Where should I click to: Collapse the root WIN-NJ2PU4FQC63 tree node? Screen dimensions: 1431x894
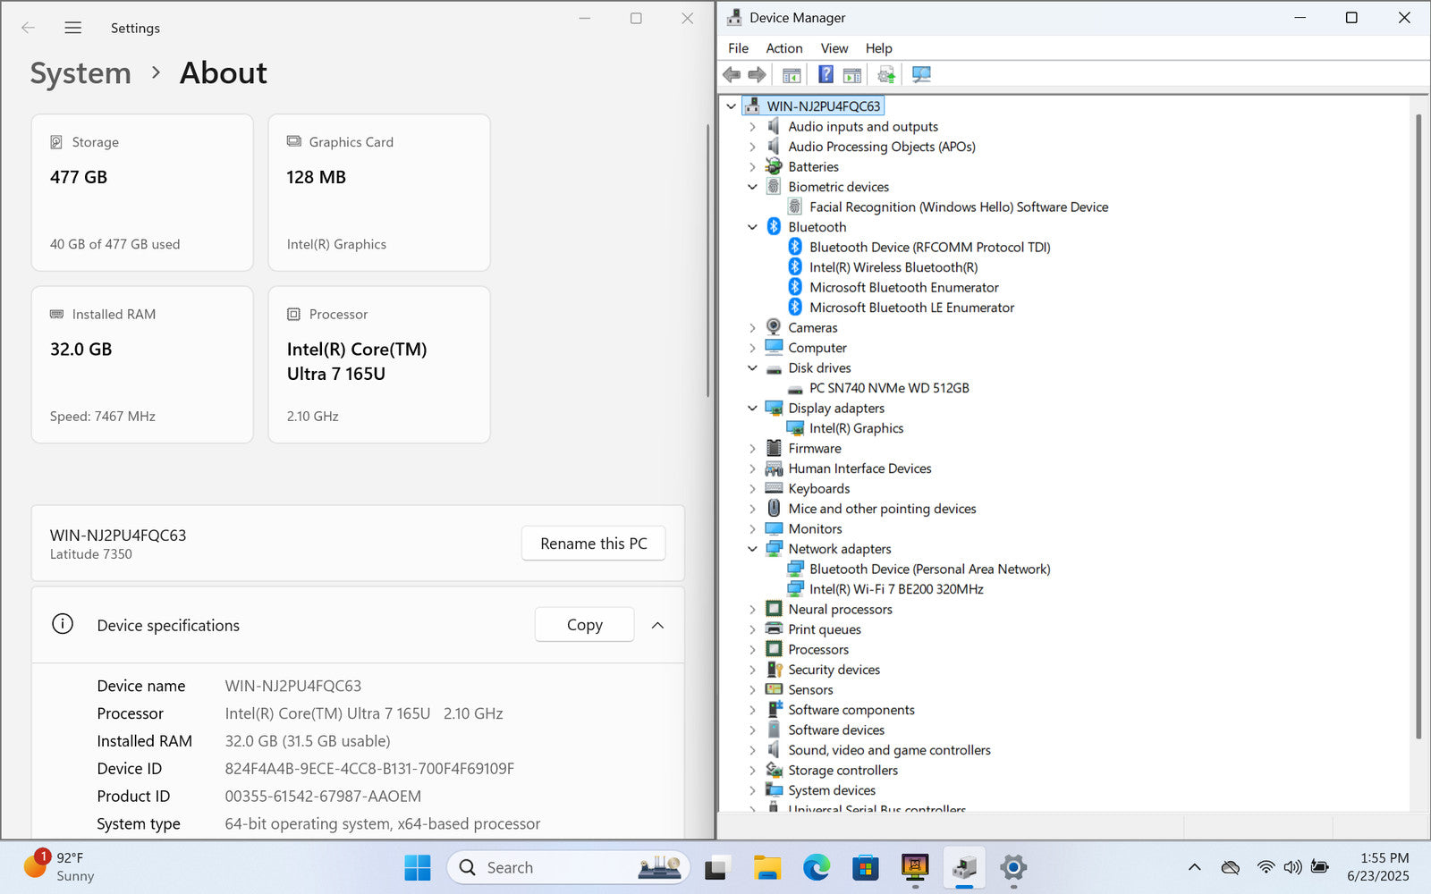731,106
